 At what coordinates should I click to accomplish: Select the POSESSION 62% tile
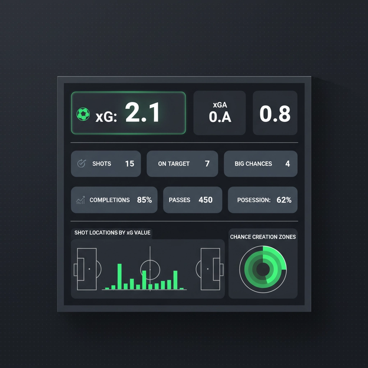coord(263,200)
